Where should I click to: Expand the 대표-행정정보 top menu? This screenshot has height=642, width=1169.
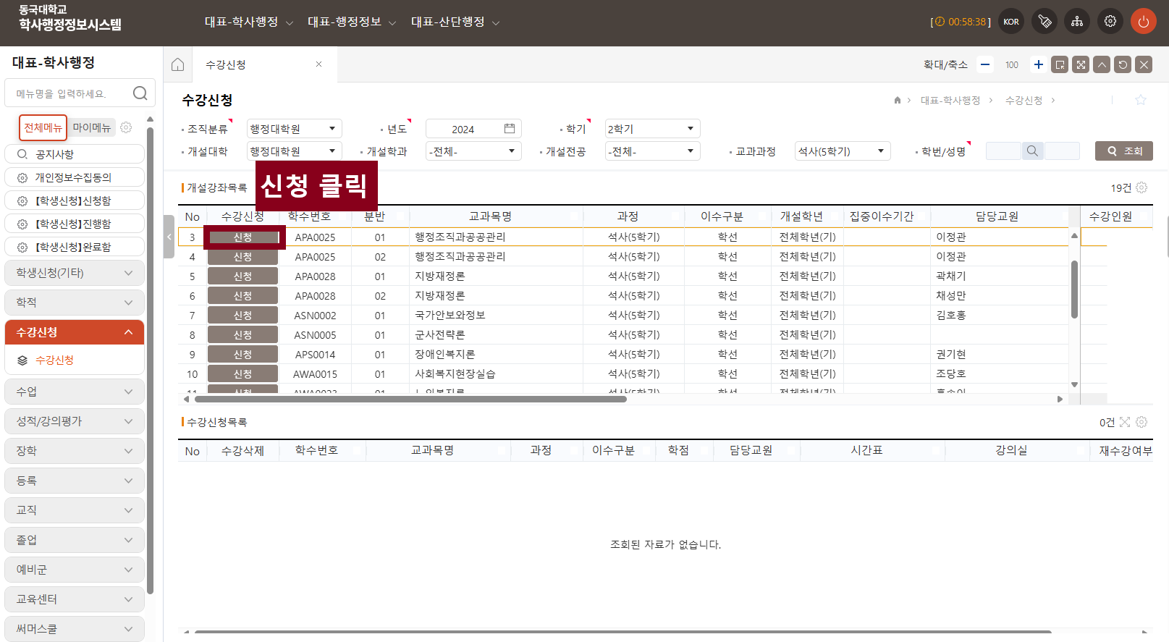tap(352, 22)
